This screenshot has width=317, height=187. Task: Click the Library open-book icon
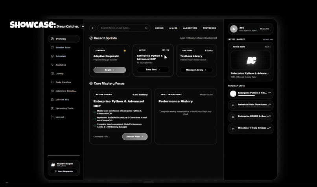(52, 74)
